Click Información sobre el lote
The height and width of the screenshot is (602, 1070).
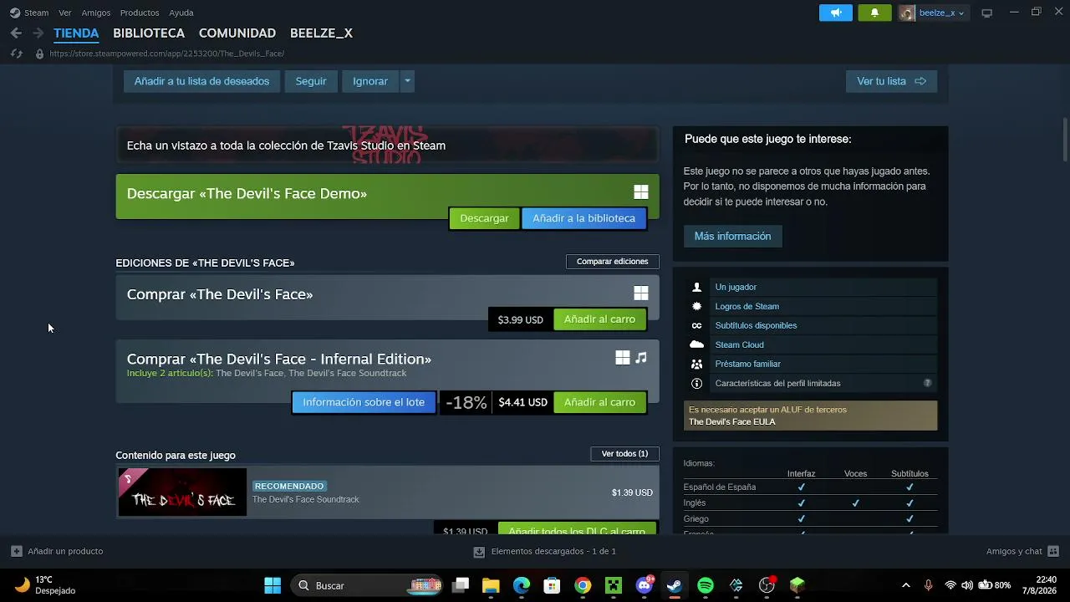[x=364, y=402]
